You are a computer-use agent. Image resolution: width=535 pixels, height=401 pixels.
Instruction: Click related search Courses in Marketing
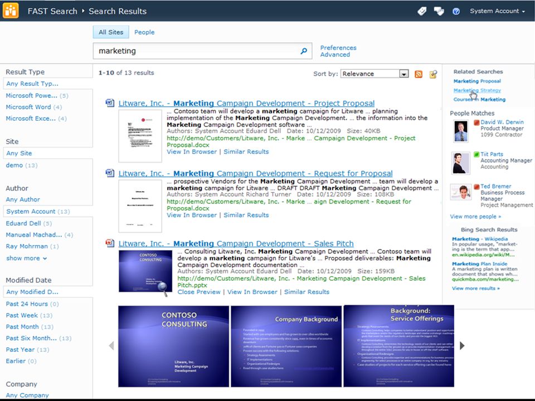pyautogui.click(x=479, y=100)
